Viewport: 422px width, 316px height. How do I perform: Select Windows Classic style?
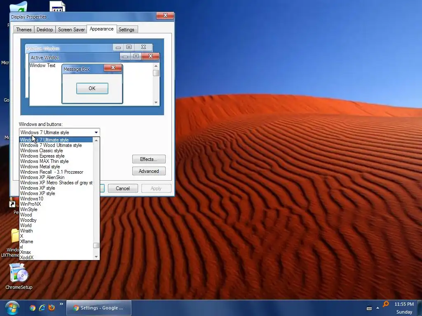click(x=56, y=151)
